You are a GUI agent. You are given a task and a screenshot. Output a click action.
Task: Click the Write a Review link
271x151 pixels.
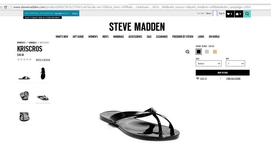(43, 60)
